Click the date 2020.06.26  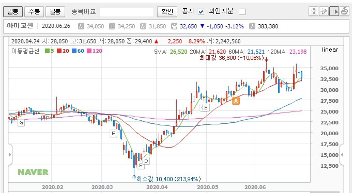[56, 26]
